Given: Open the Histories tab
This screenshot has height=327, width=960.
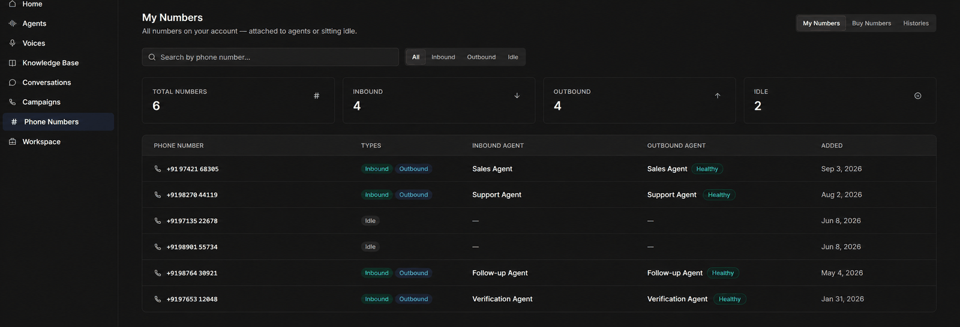Looking at the screenshot, I should (x=916, y=23).
